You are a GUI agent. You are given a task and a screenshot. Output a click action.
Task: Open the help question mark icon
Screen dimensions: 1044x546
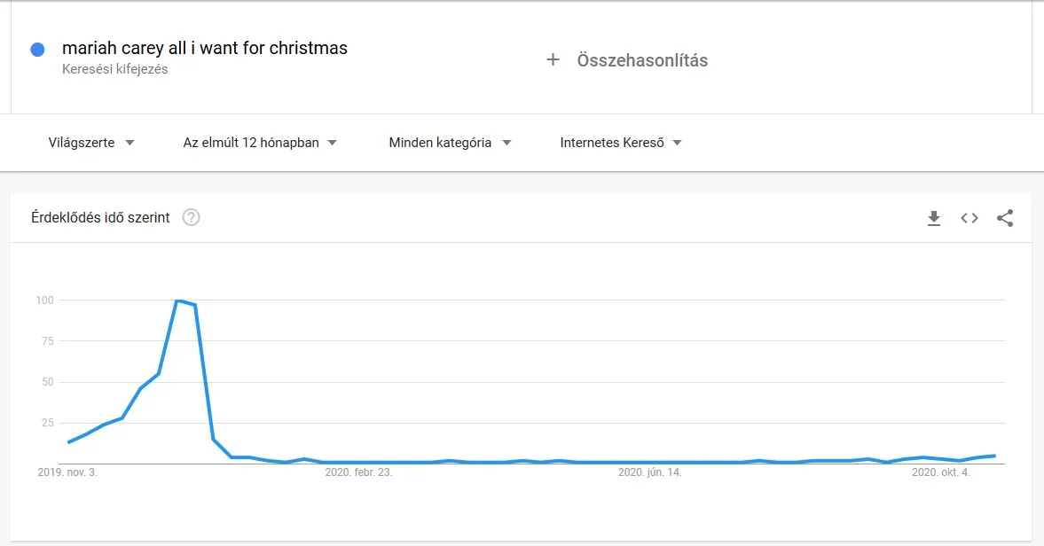191,218
